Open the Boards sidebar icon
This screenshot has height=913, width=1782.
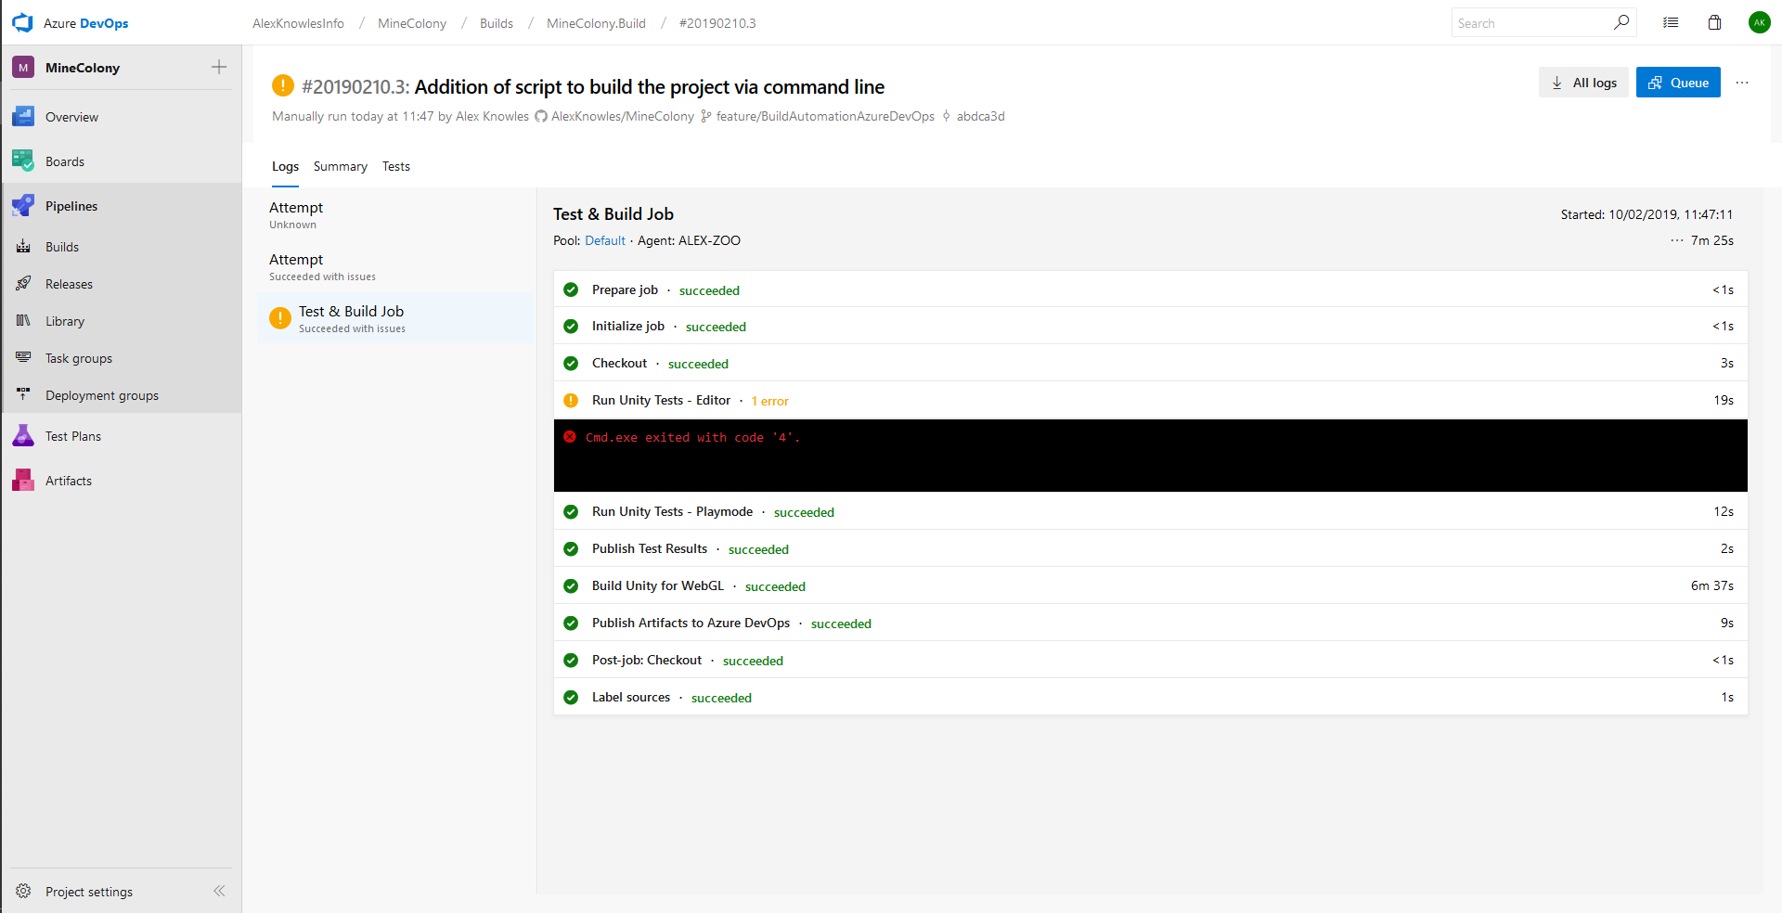click(x=23, y=161)
